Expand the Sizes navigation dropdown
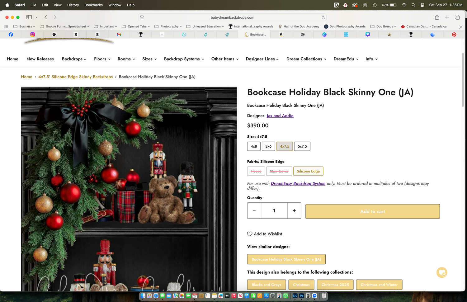The height and width of the screenshot is (302, 467). pos(149,59)
